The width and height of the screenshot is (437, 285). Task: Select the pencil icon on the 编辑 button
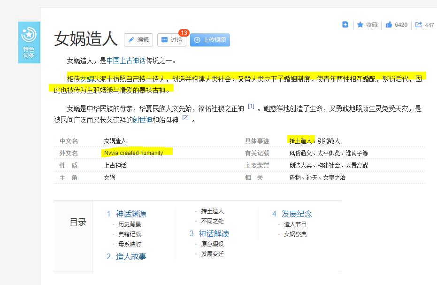(x=131, y=40)
